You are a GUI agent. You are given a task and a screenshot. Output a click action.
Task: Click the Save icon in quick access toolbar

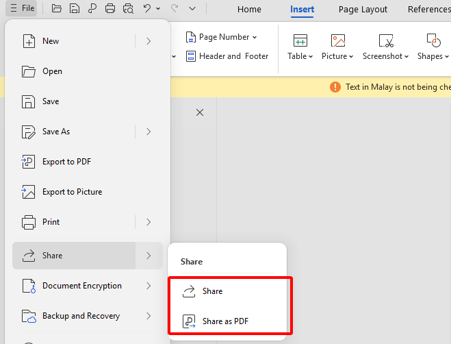pyautogui.click(x=75, y=9)
